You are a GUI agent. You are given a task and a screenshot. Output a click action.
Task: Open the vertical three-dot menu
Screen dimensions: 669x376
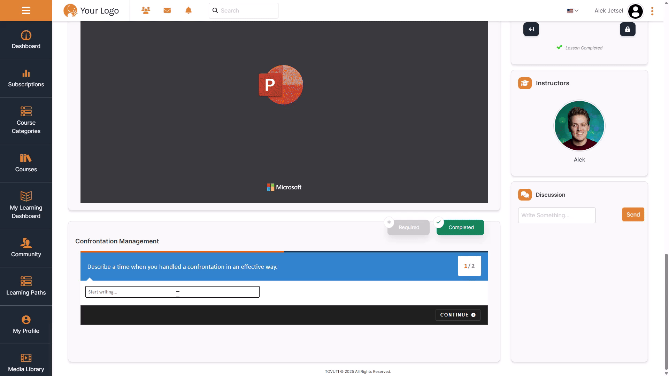[652, 11]
